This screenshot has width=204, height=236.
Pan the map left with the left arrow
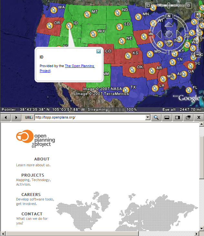click(x=159, y=34)
